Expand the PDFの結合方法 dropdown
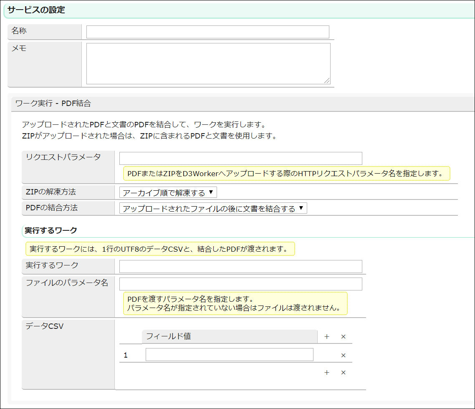The image size is (475, 409). 213,208
